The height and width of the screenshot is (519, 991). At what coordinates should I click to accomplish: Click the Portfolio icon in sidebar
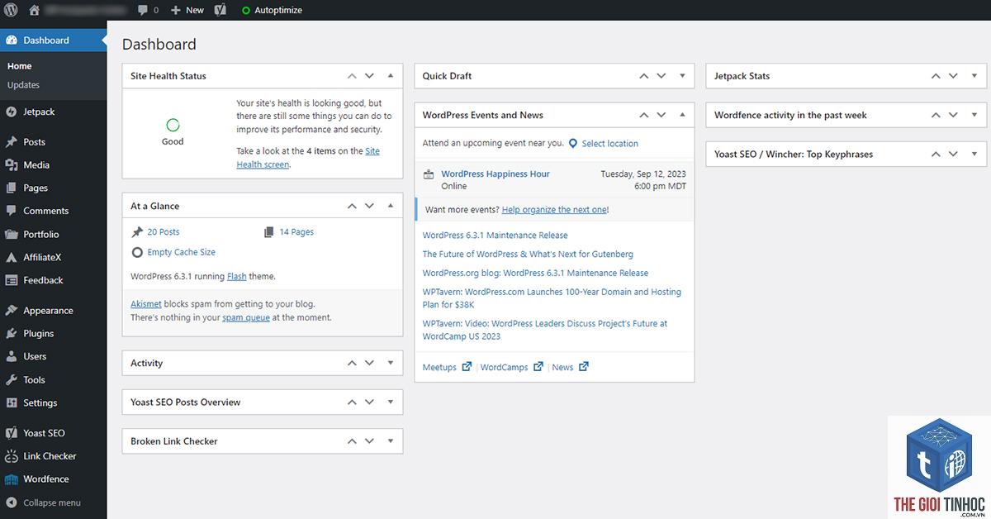point(11,234)
